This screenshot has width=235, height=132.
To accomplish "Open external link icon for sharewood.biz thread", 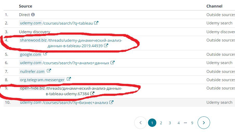I will (x=106, y=45).
